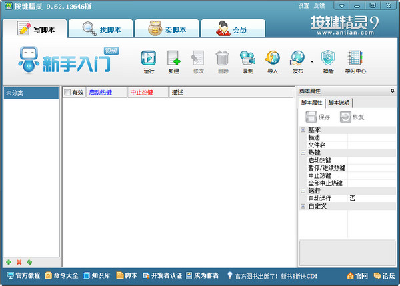
Task: Collapse the 基本 property group
Action: click(x=303, y=130)
